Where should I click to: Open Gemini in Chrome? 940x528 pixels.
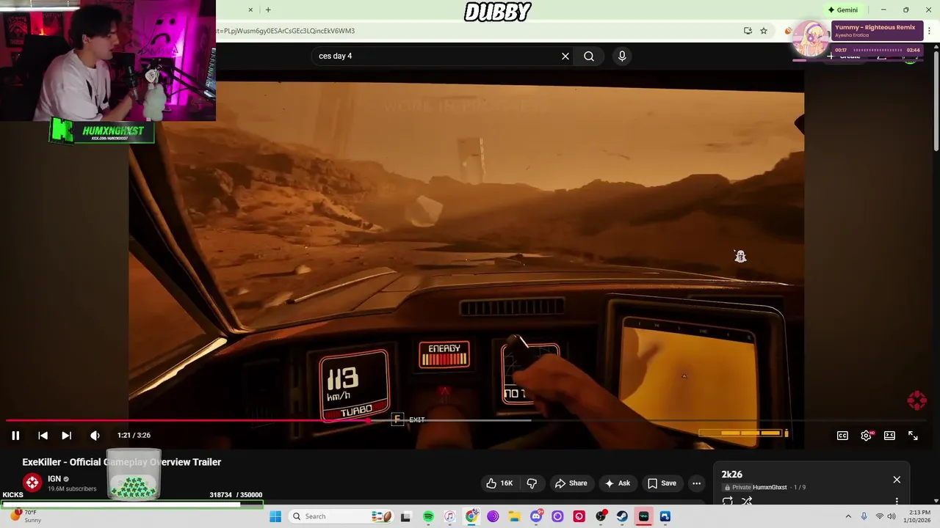(x=842, y=10)
